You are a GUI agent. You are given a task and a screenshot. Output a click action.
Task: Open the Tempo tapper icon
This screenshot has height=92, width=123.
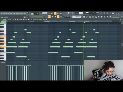tap(105, 17)
